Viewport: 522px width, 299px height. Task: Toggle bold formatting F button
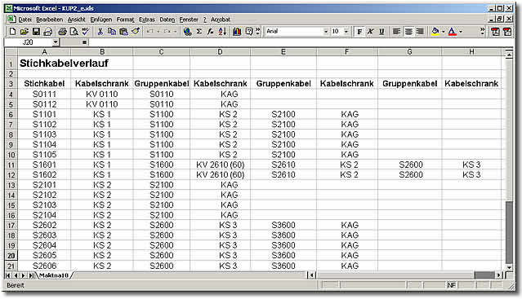[x=359, y=32]
